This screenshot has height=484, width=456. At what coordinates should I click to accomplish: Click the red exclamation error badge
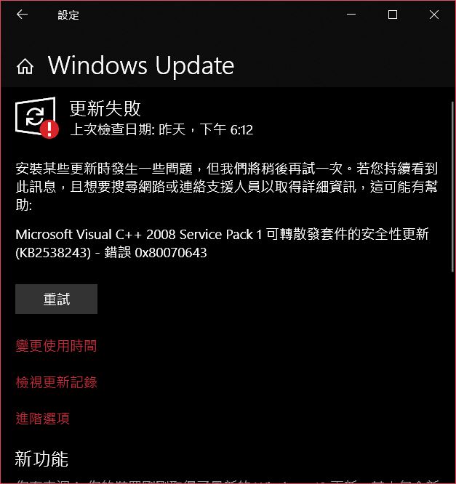click(49, 129)
